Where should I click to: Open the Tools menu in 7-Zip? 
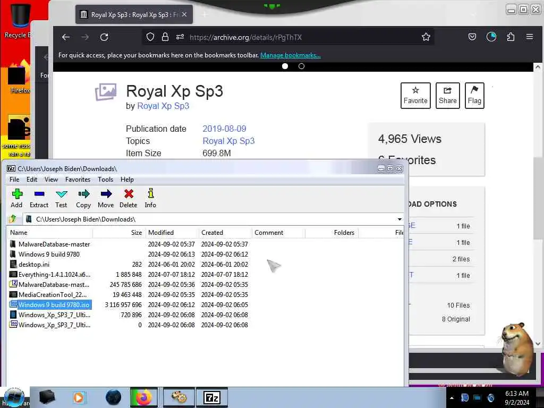(x=105, y=180)
